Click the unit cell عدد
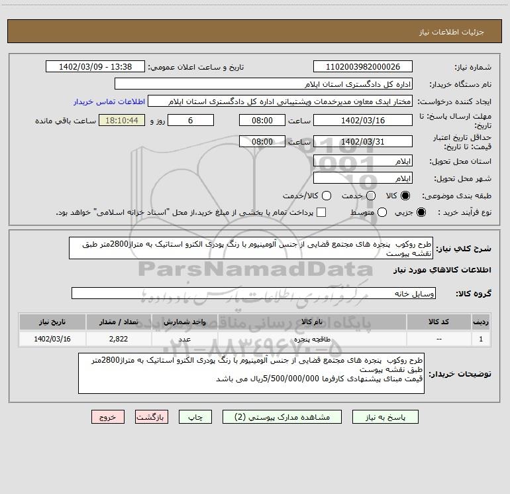510x494 pixels. tap(184, 339)
